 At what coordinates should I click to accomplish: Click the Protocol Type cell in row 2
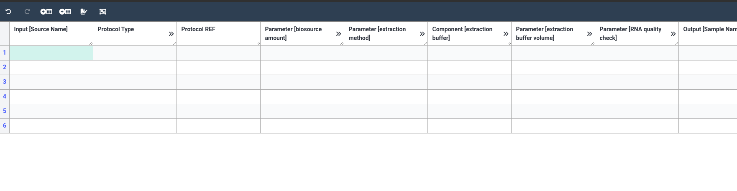(135, 68)
